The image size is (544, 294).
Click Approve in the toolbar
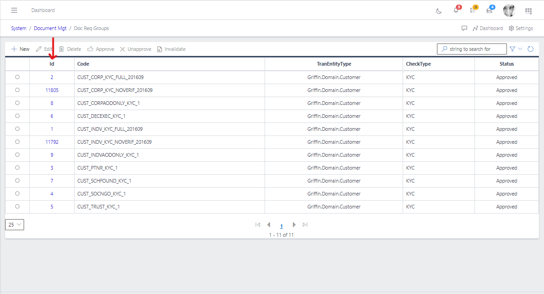coord(101,49)
